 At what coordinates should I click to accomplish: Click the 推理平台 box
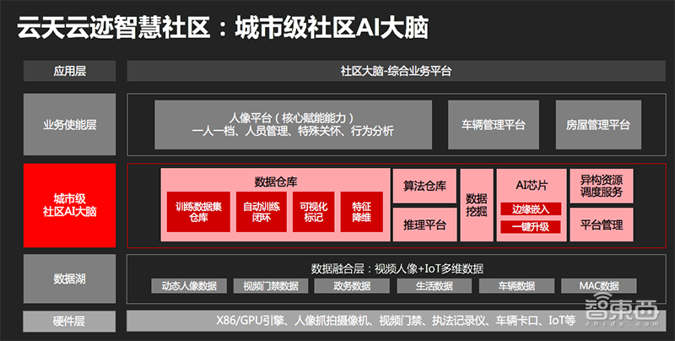[x=424, y=225]
